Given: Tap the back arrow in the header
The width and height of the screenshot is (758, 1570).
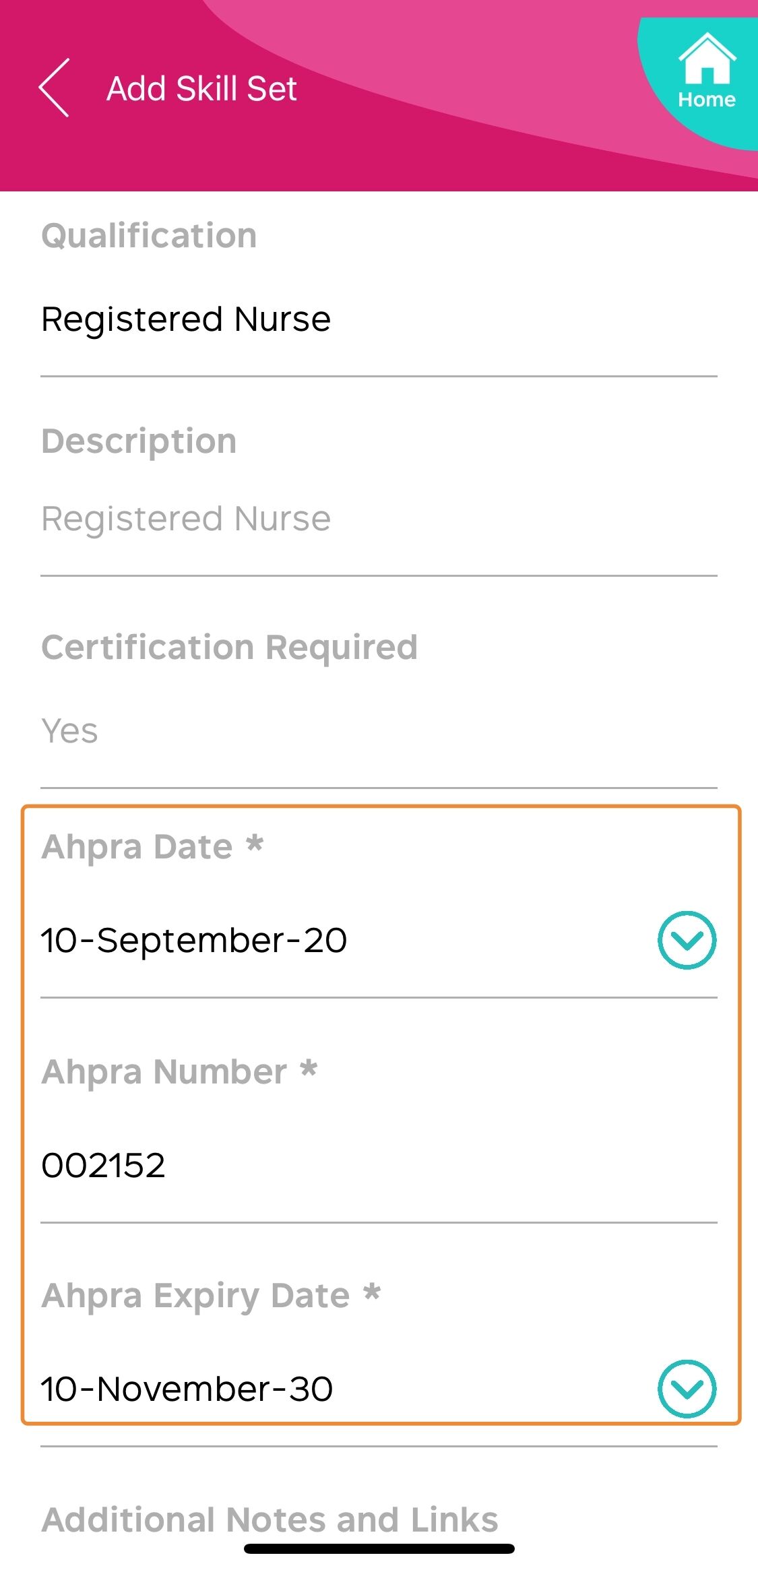Looking at the screenshot, I should tap(54, 88).
